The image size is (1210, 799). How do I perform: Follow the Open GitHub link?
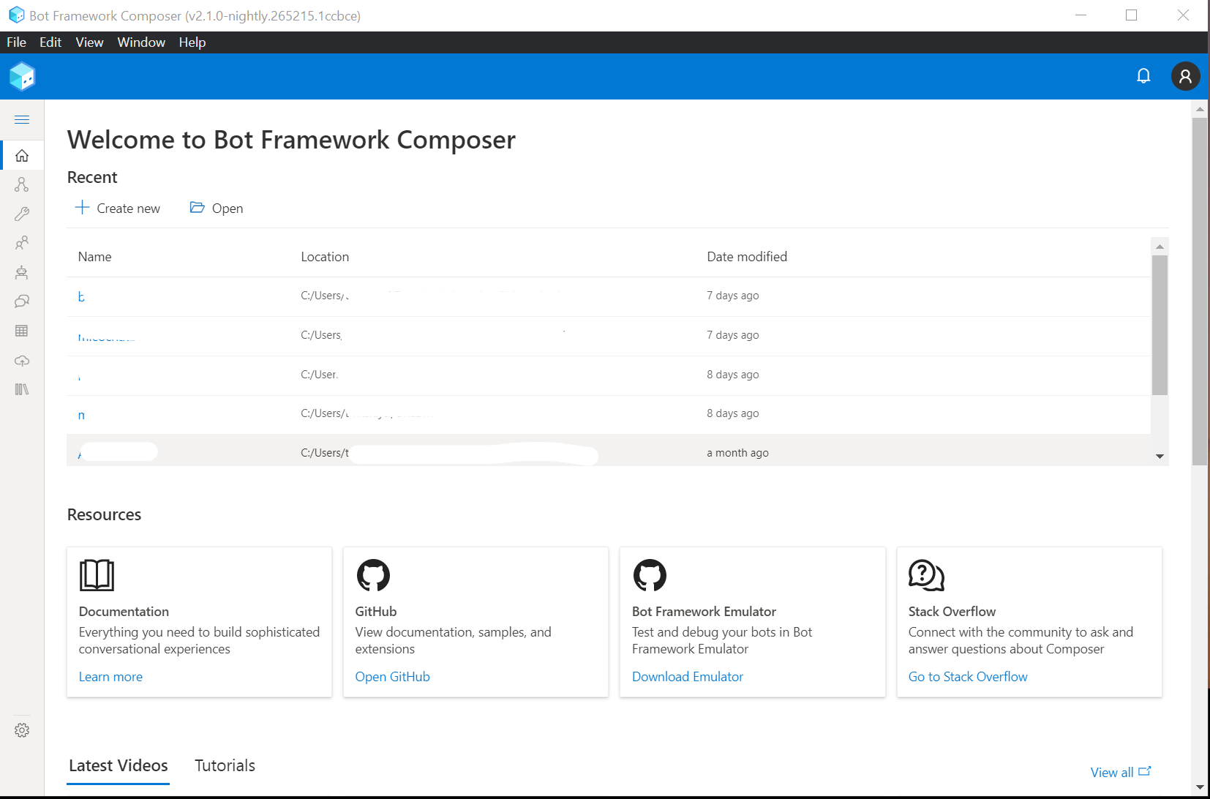pos(393,677)
